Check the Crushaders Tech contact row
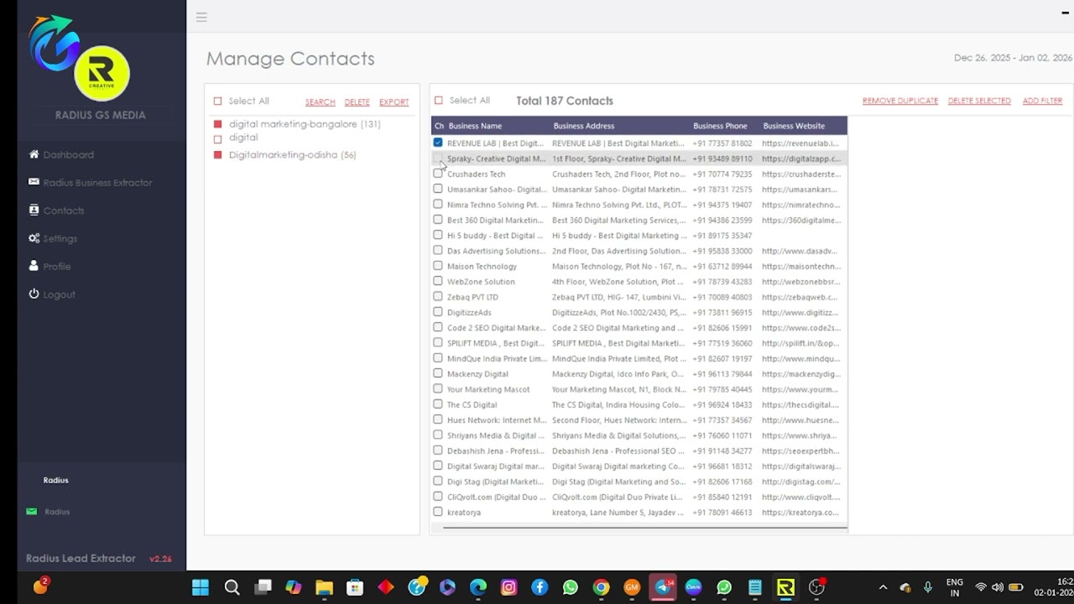Image resolution: width=1074 pixels, height=604 pixels. coord(438,174)
